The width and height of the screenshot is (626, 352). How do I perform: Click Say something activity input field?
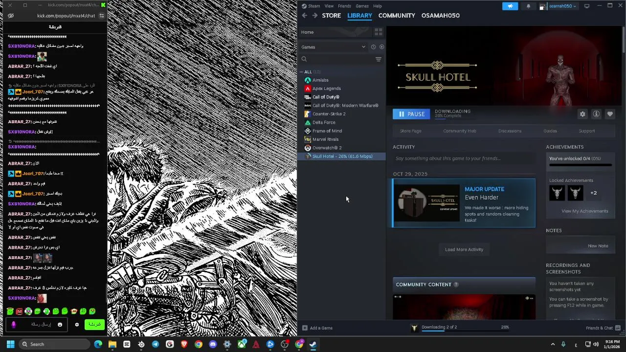point(464,158)
